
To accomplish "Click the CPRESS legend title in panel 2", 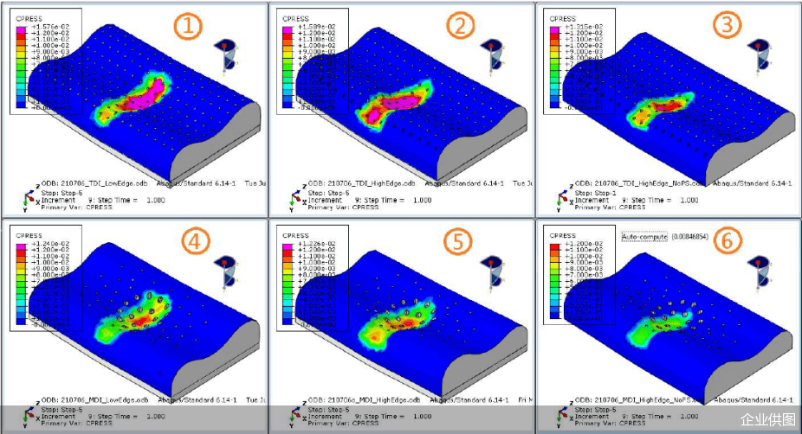I will [x=295, y=18].
